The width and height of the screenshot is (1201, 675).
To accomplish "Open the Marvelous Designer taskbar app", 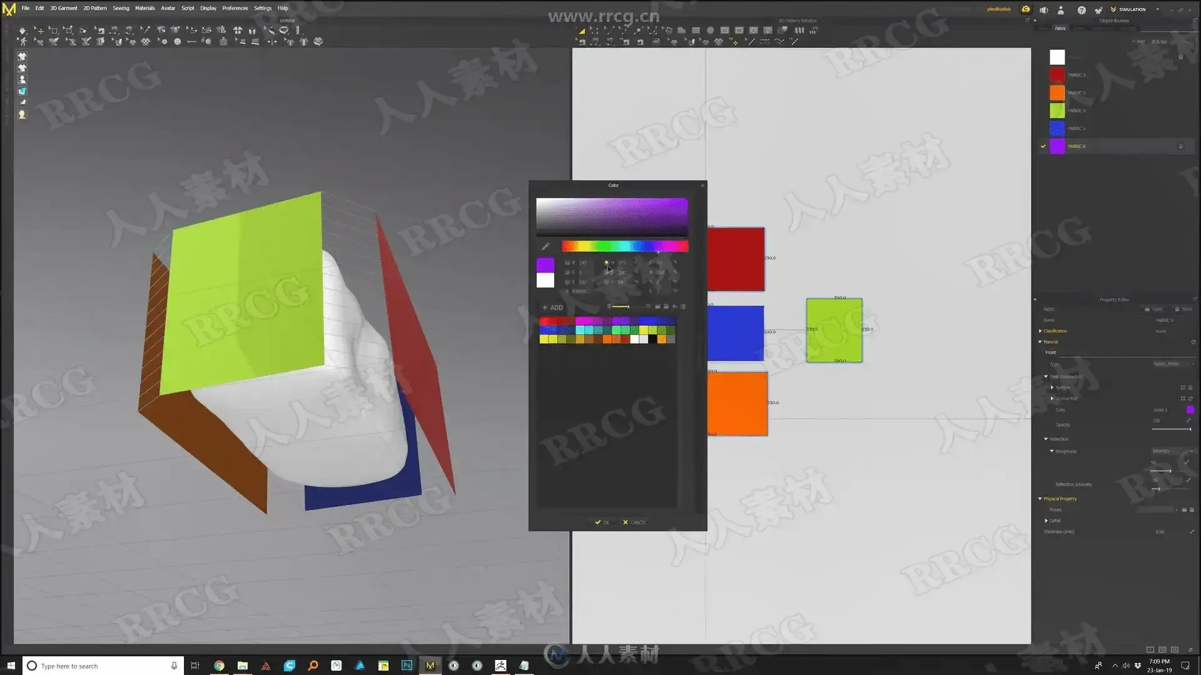I will click(x=430, y=666).
